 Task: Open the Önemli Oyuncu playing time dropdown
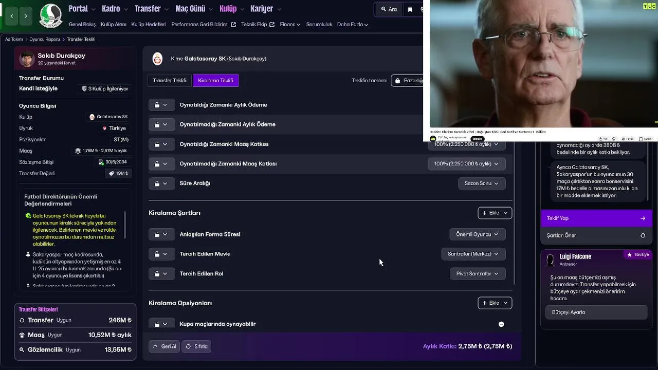pos(478,234)
